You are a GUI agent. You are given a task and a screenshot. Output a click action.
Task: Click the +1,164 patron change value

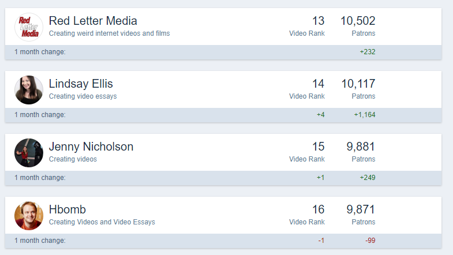click(x=365, y=115)
